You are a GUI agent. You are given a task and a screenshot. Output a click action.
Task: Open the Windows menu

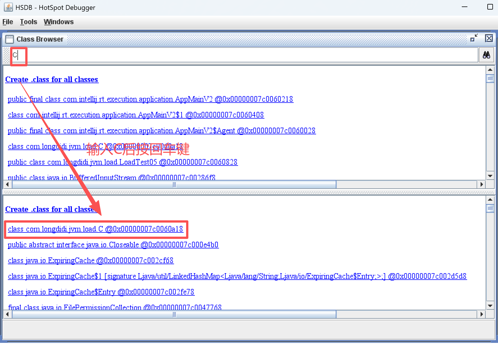(59, 22)
